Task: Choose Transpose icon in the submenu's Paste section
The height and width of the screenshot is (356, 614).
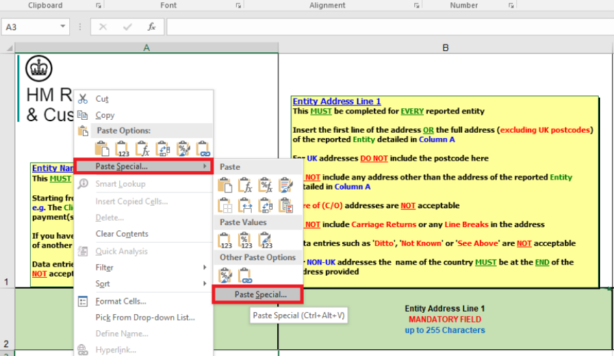Action: (266, 205)
